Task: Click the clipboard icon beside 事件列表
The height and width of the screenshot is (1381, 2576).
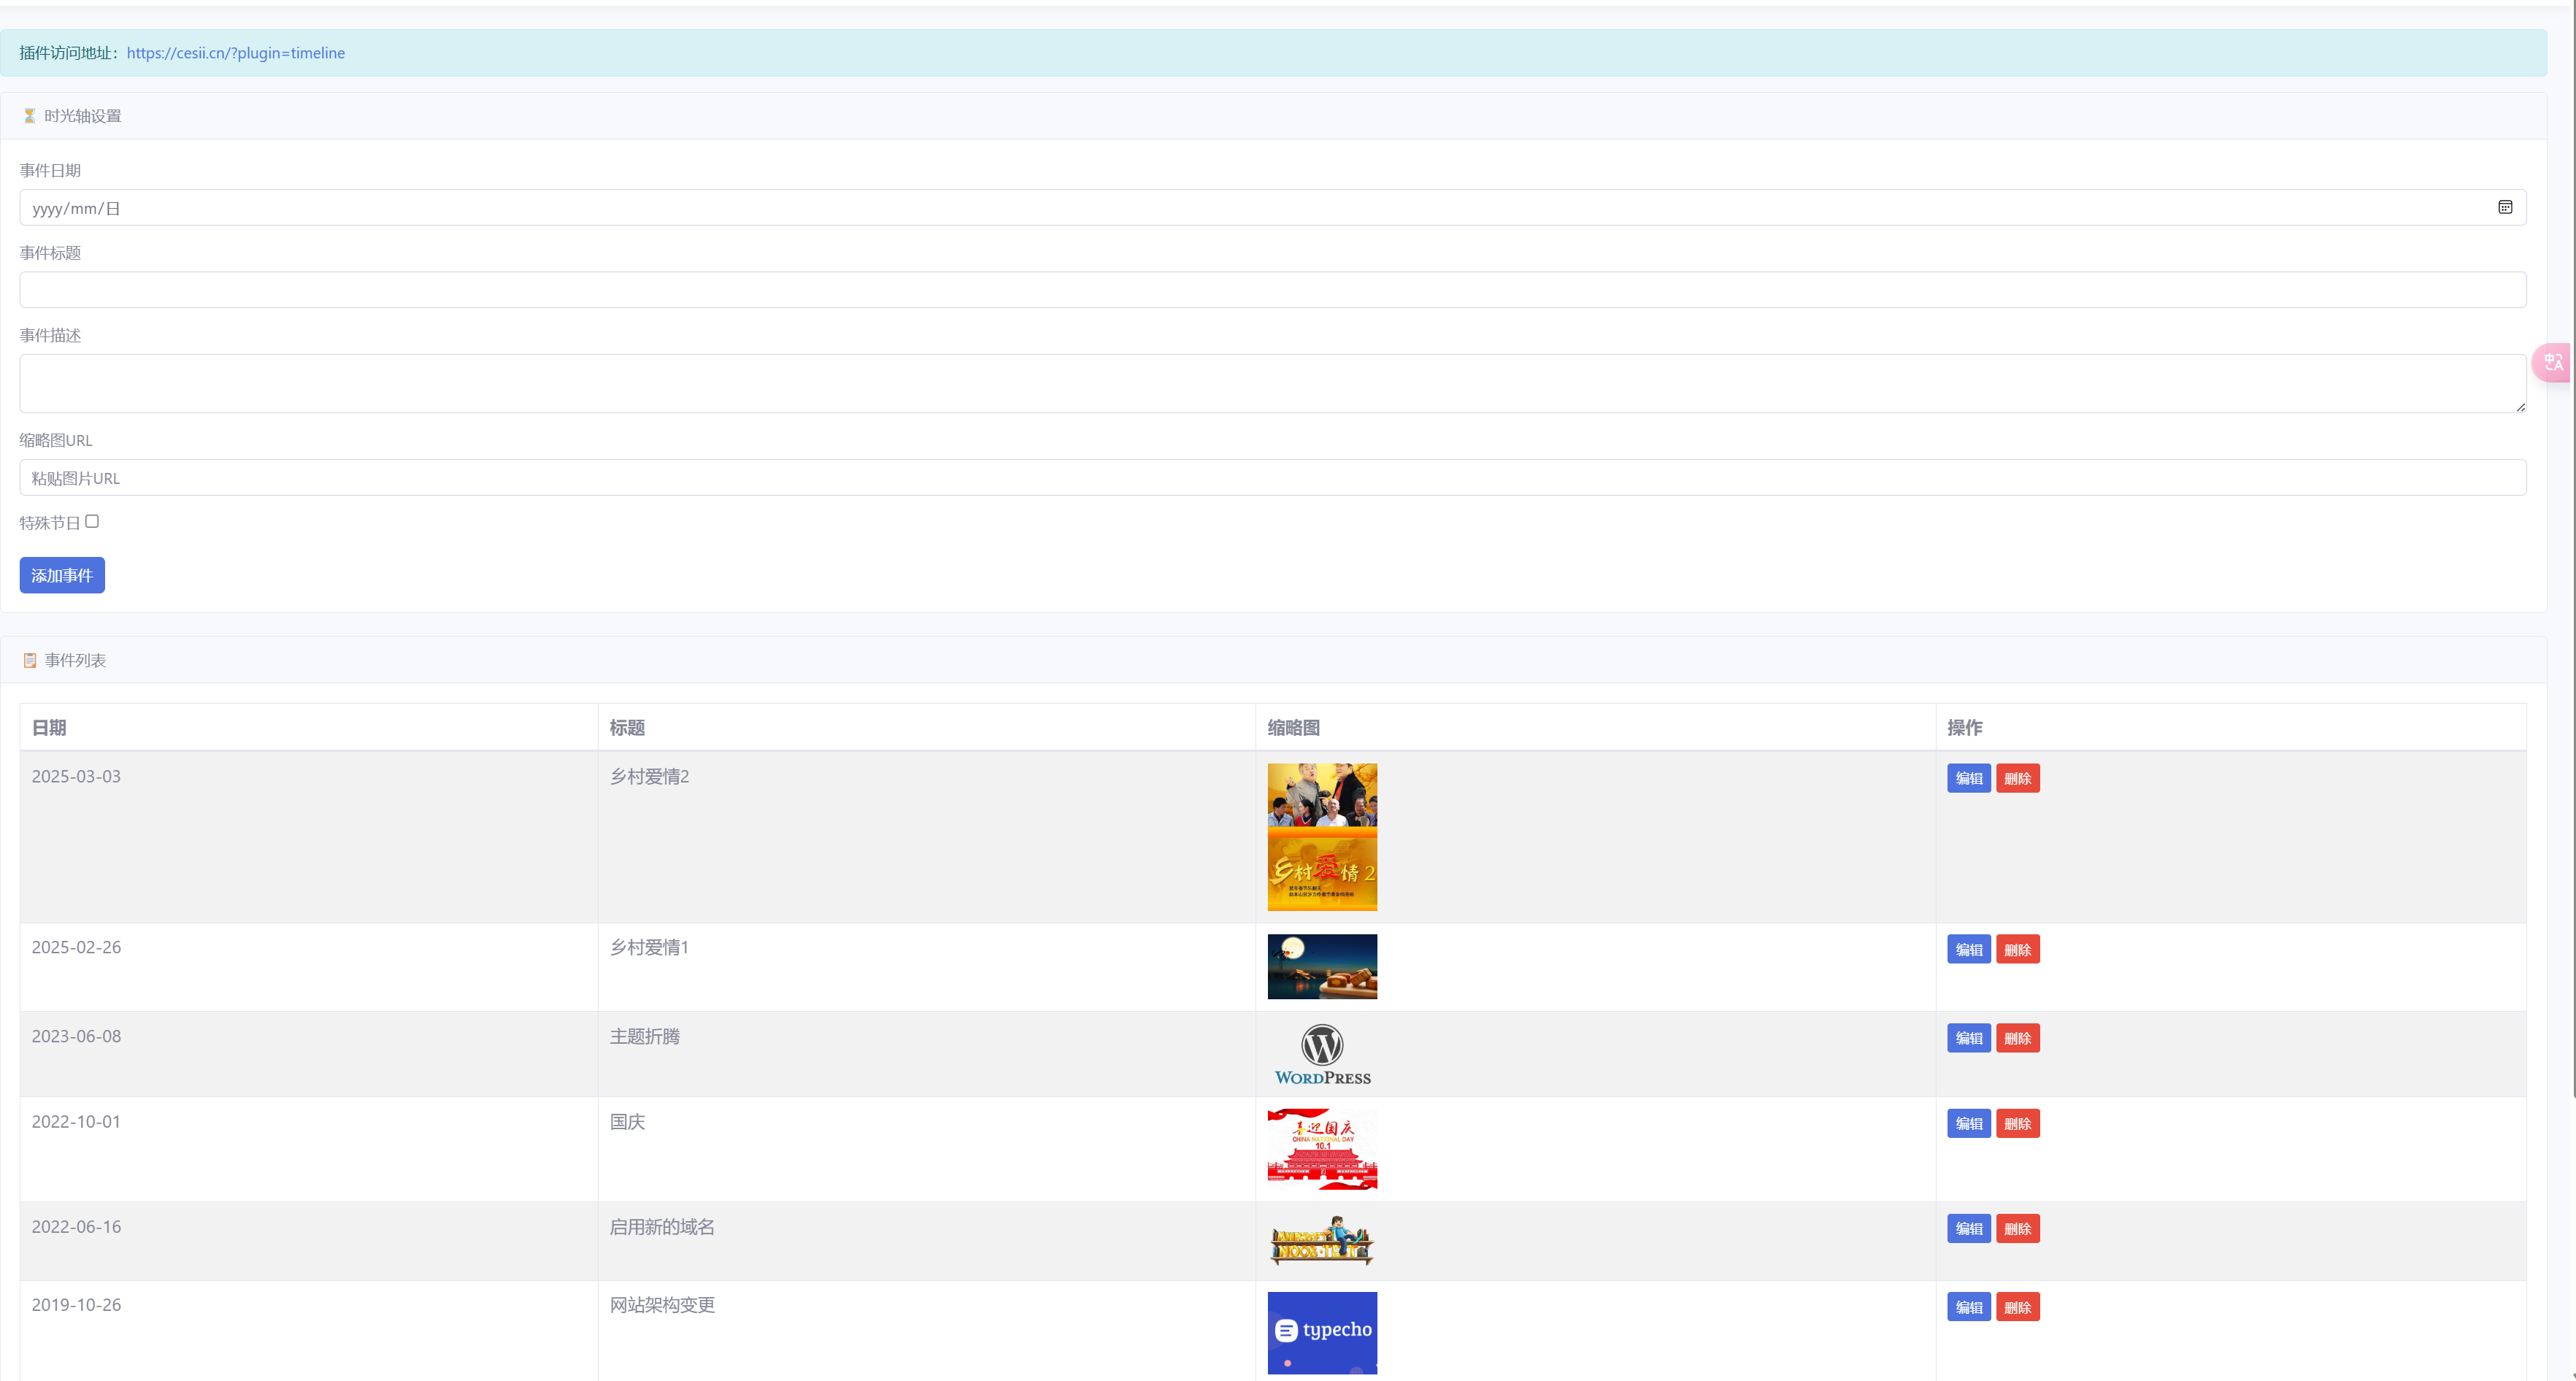Action: (x=30, y=660)
